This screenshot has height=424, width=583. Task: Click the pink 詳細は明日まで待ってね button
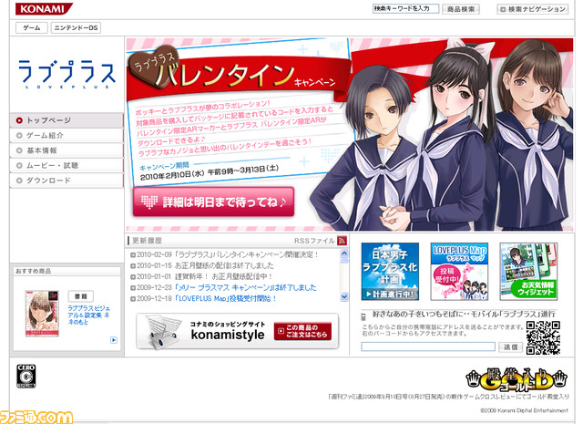pyautogui.click(x=213, y=202)
